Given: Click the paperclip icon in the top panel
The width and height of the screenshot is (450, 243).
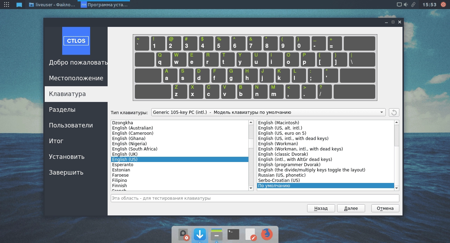Looking at the screenshot, I should (413, 5).
